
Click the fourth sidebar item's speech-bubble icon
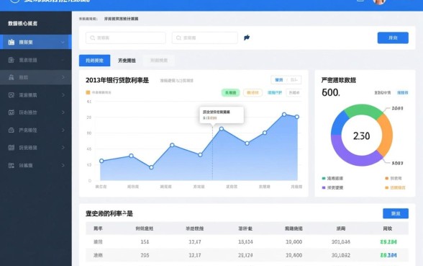(x=12, y=95)
